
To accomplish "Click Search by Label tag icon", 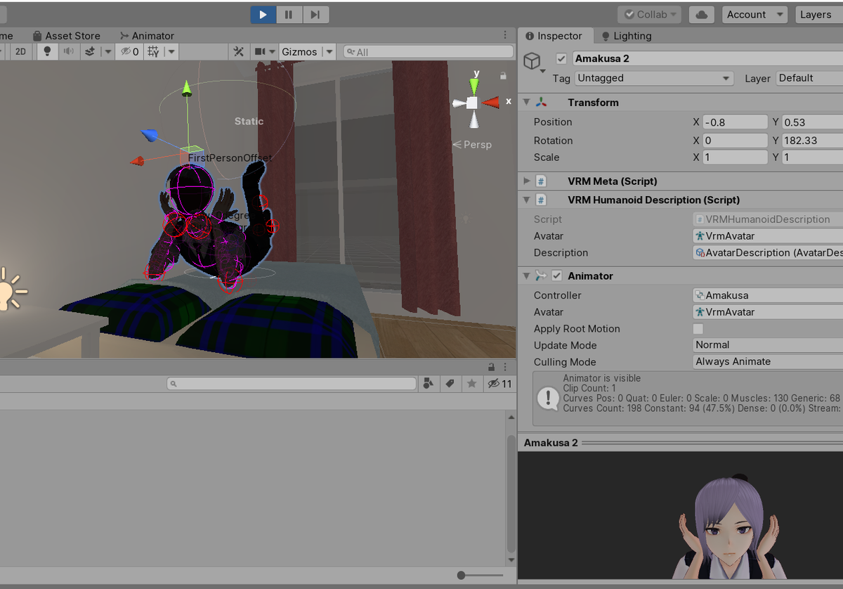I will [450, 384].
